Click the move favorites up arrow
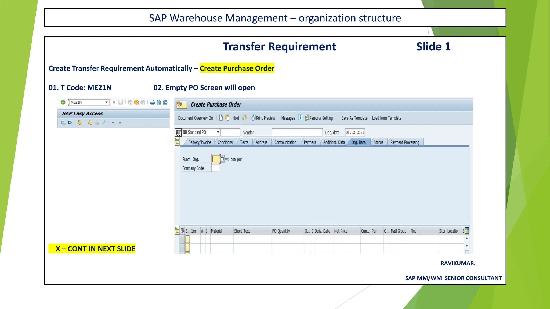Image resolution: width=550 pixels, height=309 pixels. pos(120,123)
